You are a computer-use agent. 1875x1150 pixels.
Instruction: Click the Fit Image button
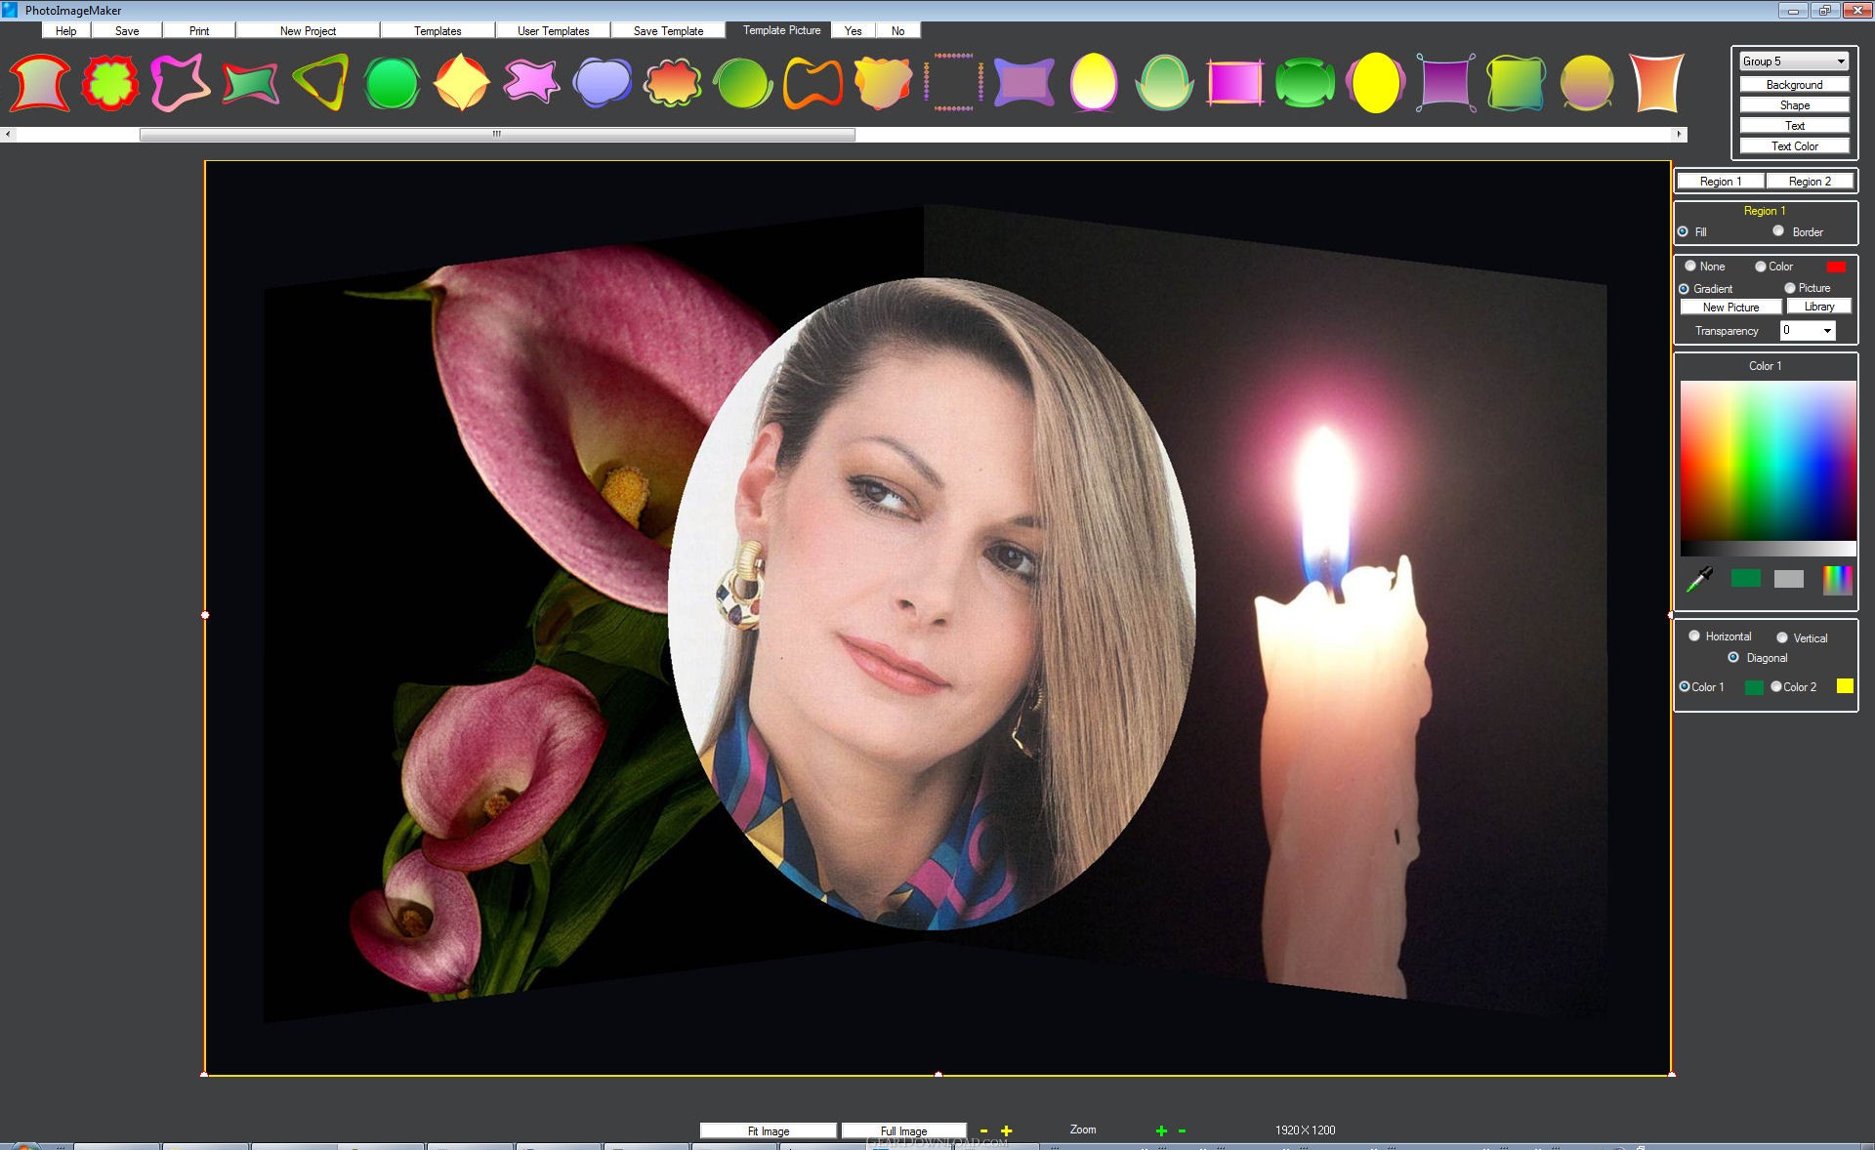769,1131
